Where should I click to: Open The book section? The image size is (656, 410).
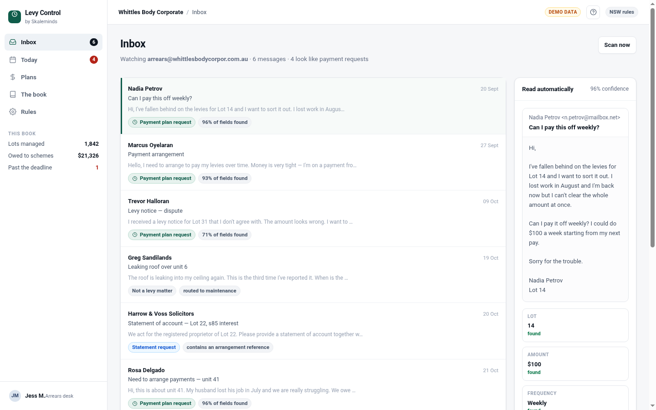pos(53,94)
